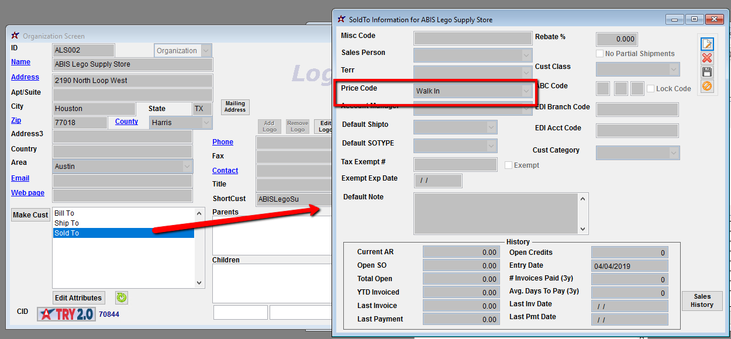
Task: Toggle the Exempt checkbox
Action: [508, 165]
